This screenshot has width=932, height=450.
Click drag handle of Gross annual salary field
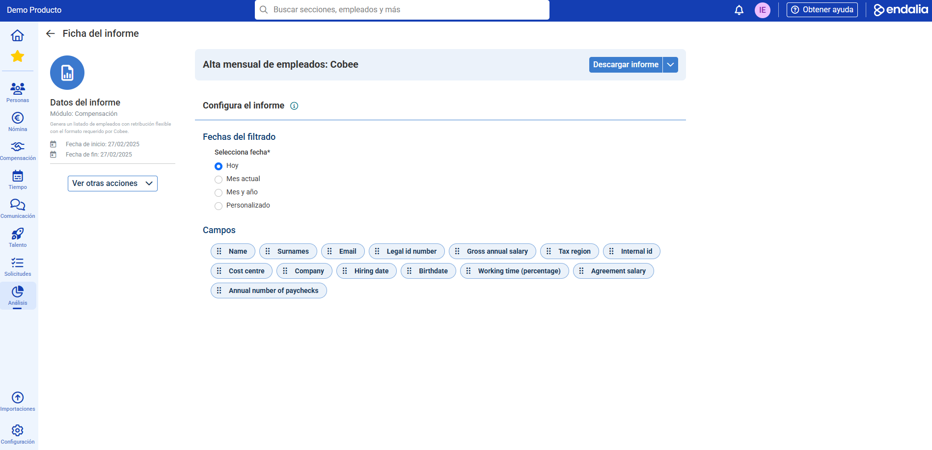coord(457,251)
